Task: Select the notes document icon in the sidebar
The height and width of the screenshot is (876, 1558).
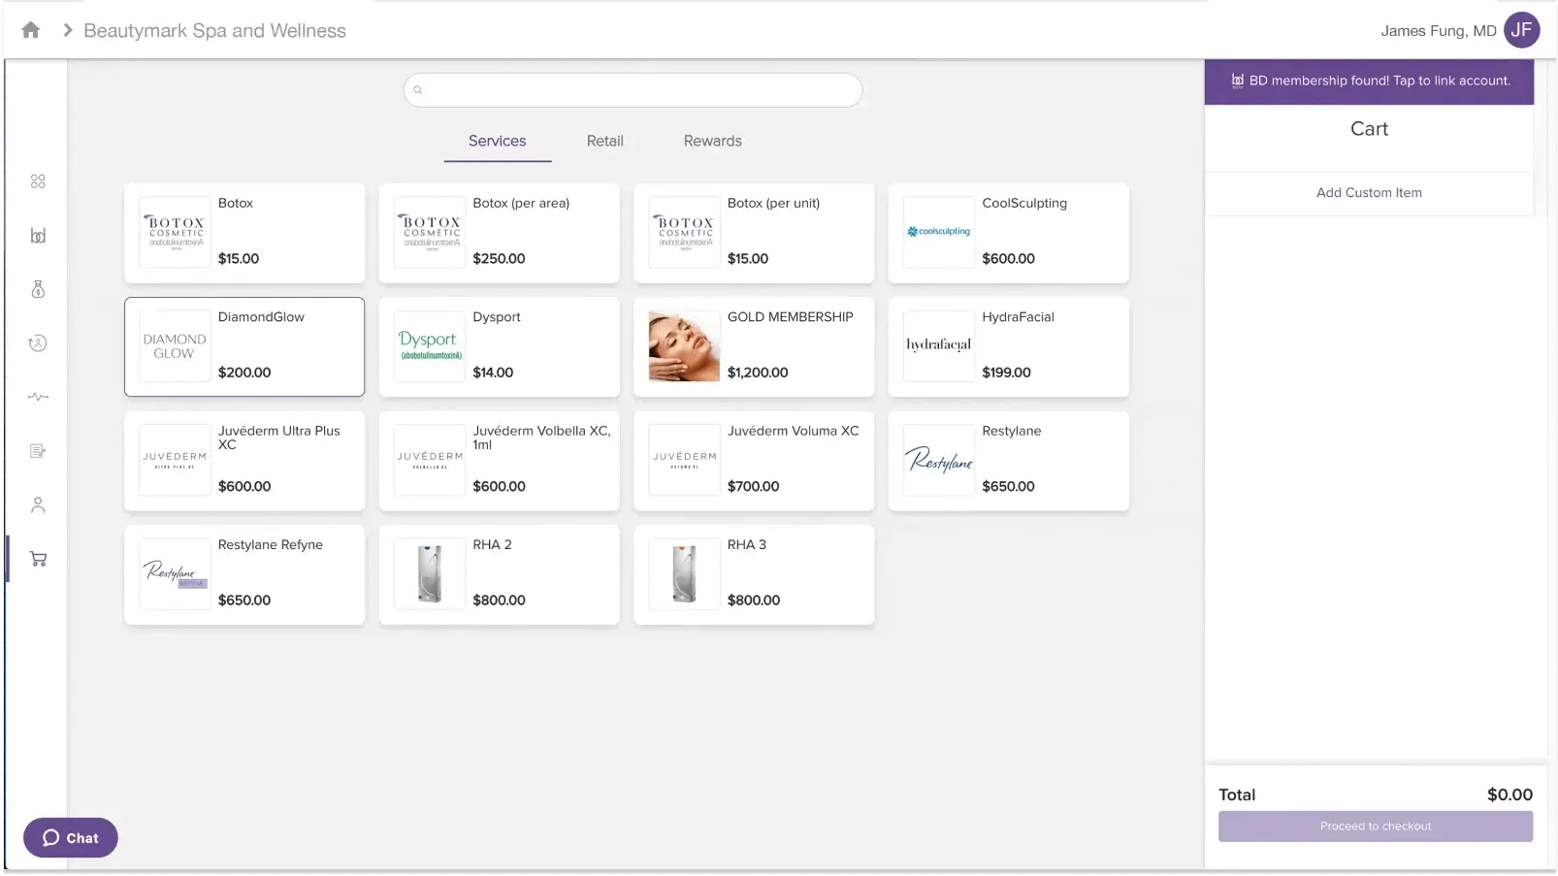Action: [x=38, y=450]
